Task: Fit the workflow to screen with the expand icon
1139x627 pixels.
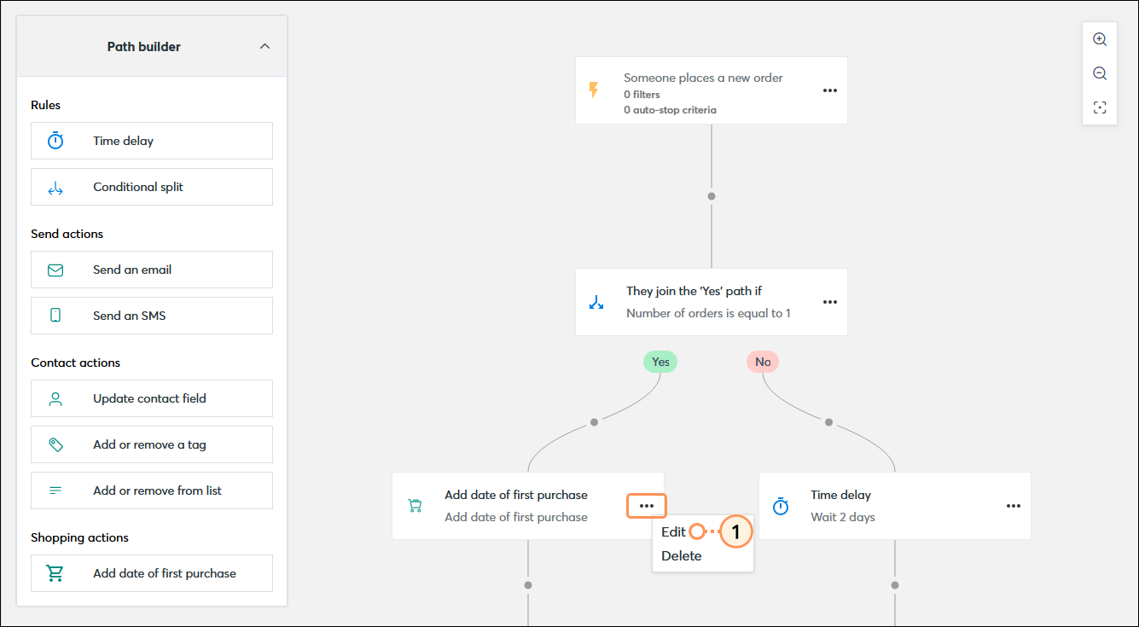Action: (1100, 107)
